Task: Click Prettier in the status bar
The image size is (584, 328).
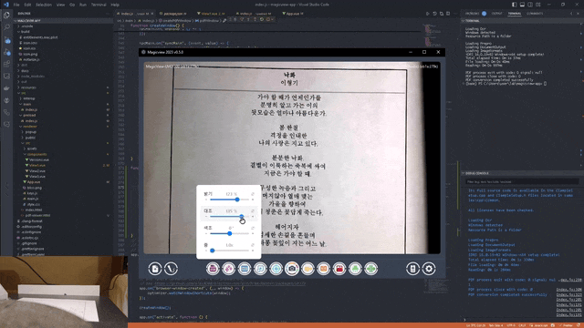Action: click(x=567, y=325)
